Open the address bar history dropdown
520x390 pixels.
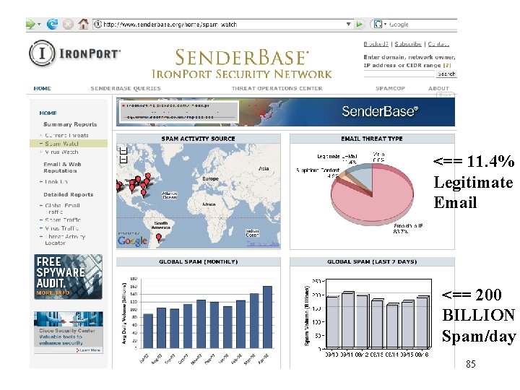pyautogui.click(x=349, y=25)
